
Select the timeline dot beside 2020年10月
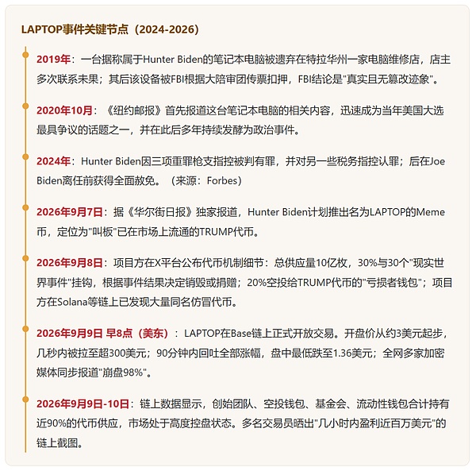click(x=25, y=106)
